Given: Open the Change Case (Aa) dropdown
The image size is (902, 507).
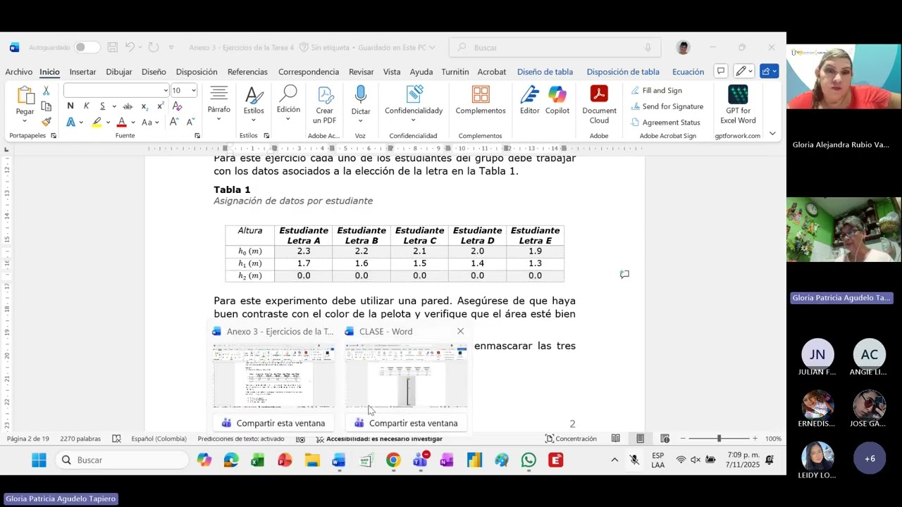Looking at the screenshot, I should [149, 122].
